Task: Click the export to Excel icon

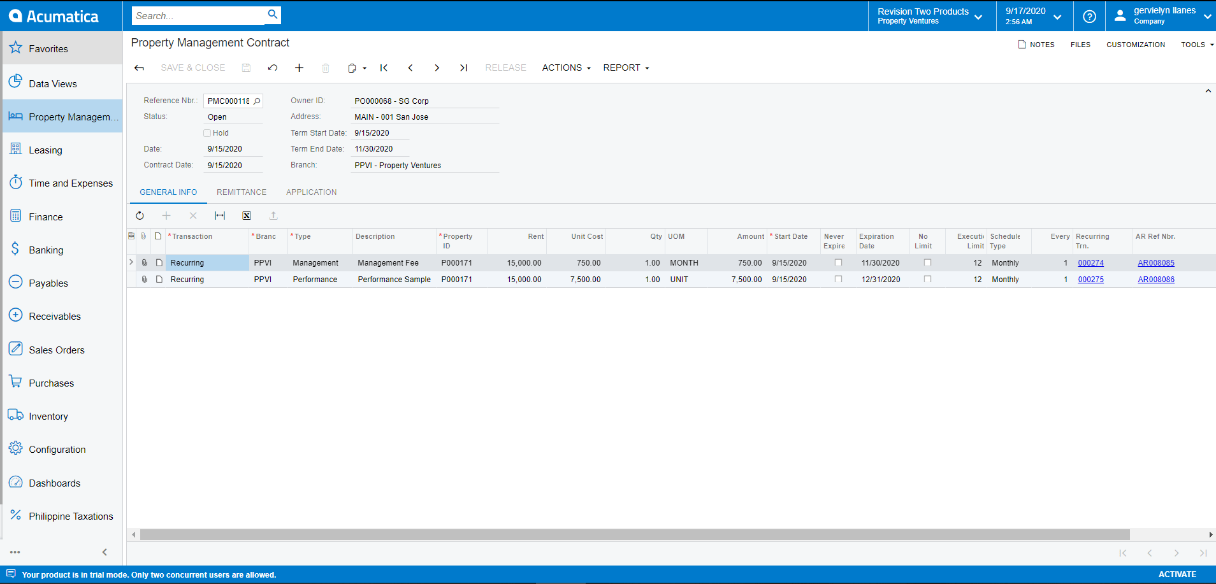Action: [247, 216]
